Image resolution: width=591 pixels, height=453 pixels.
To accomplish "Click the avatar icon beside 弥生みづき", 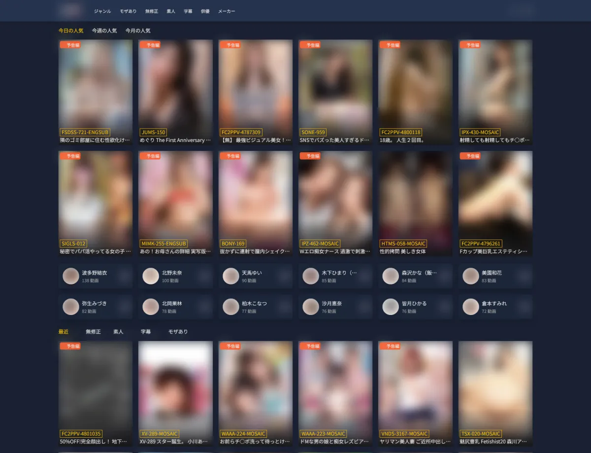I will click(71, 307).
